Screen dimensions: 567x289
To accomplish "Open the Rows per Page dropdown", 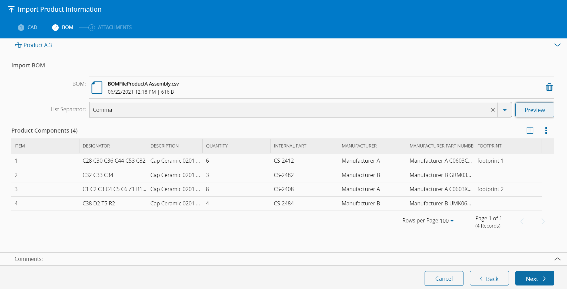I will (452, 221).
